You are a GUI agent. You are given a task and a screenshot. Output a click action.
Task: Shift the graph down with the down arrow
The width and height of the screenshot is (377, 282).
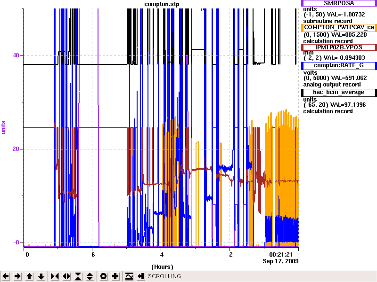coord(41,276)
